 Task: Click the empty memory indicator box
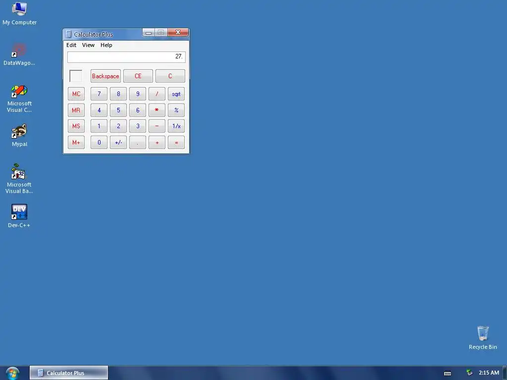[76, 76]
